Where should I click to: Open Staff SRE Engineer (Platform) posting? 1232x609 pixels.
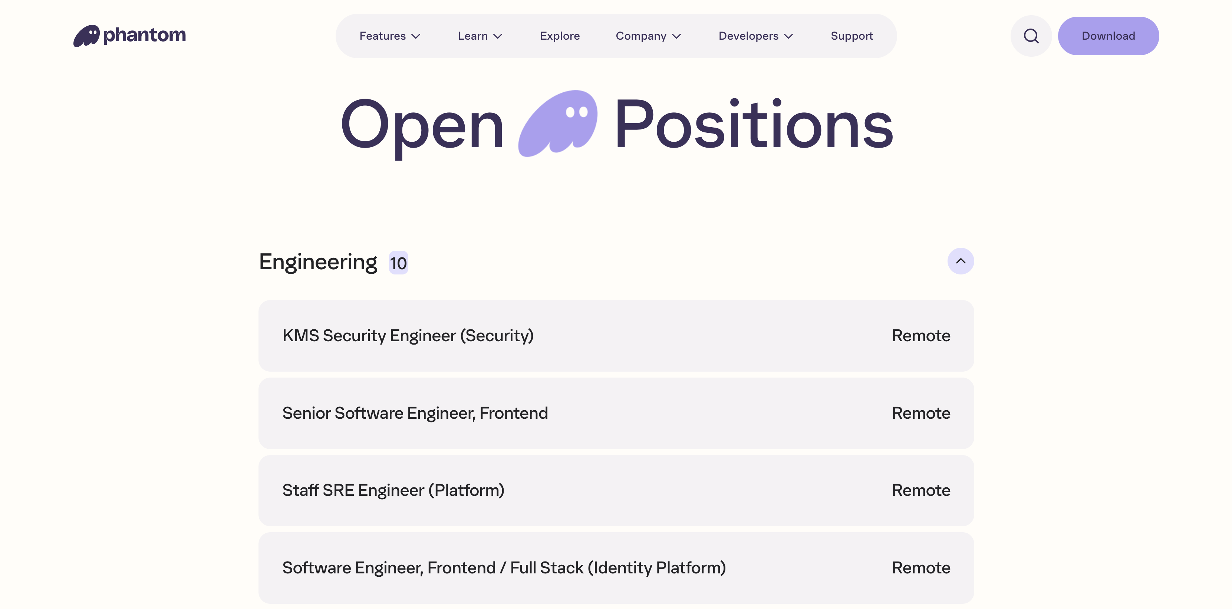point(393,490)
